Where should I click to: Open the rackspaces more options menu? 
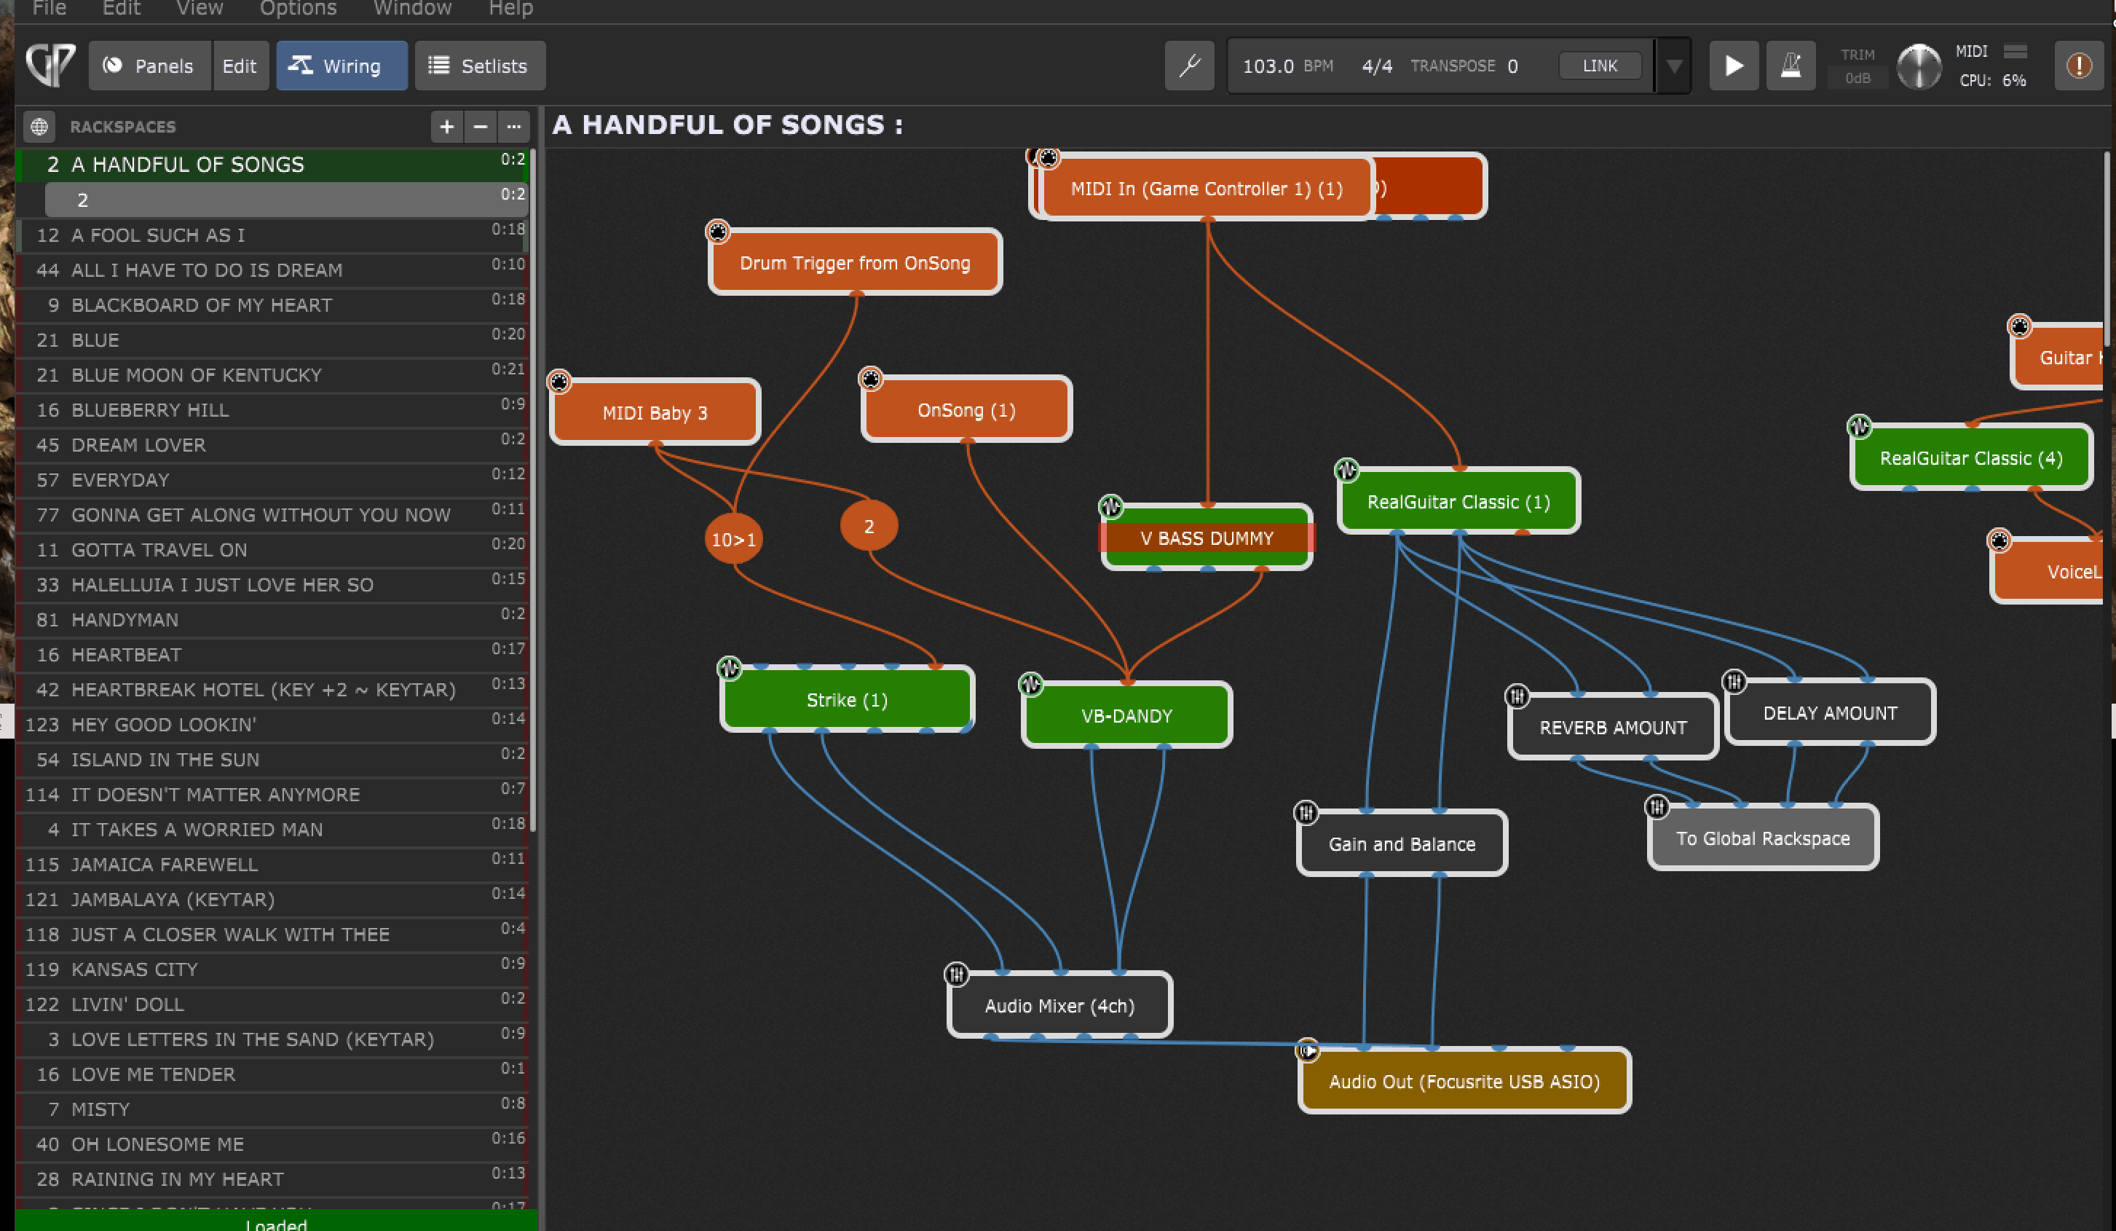514,127
